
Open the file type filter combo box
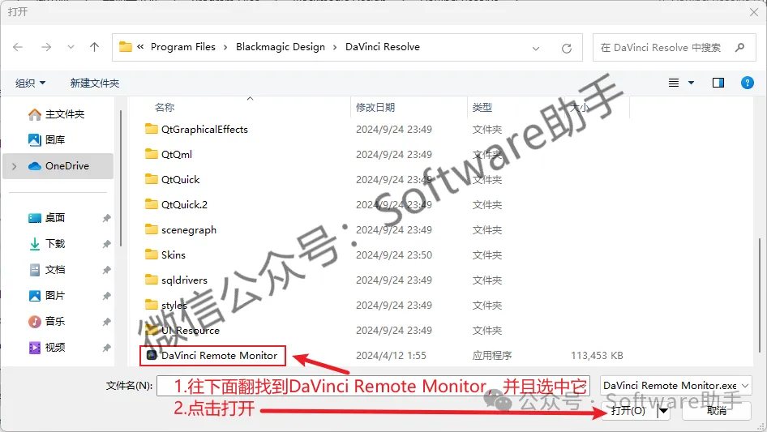pos(675,386)
